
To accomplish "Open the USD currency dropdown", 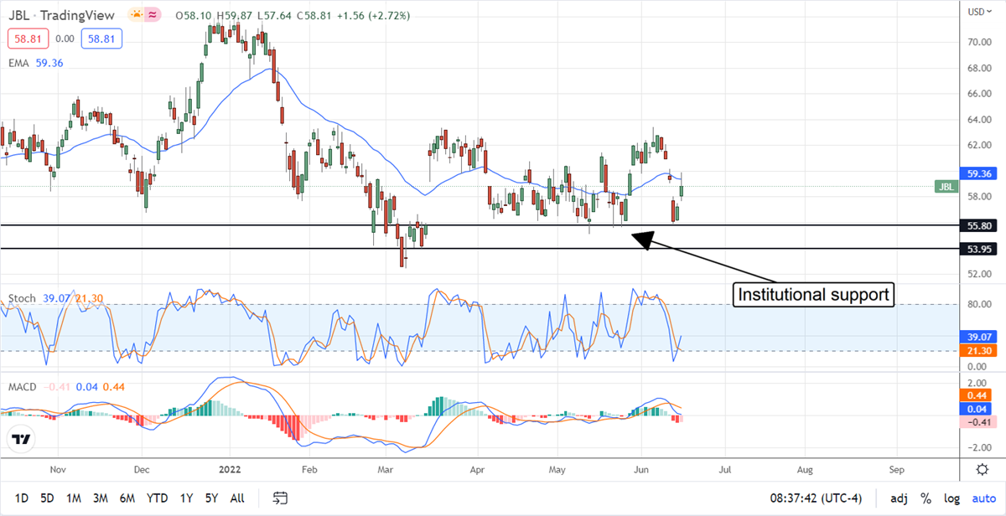I will (x=978, y=12).
